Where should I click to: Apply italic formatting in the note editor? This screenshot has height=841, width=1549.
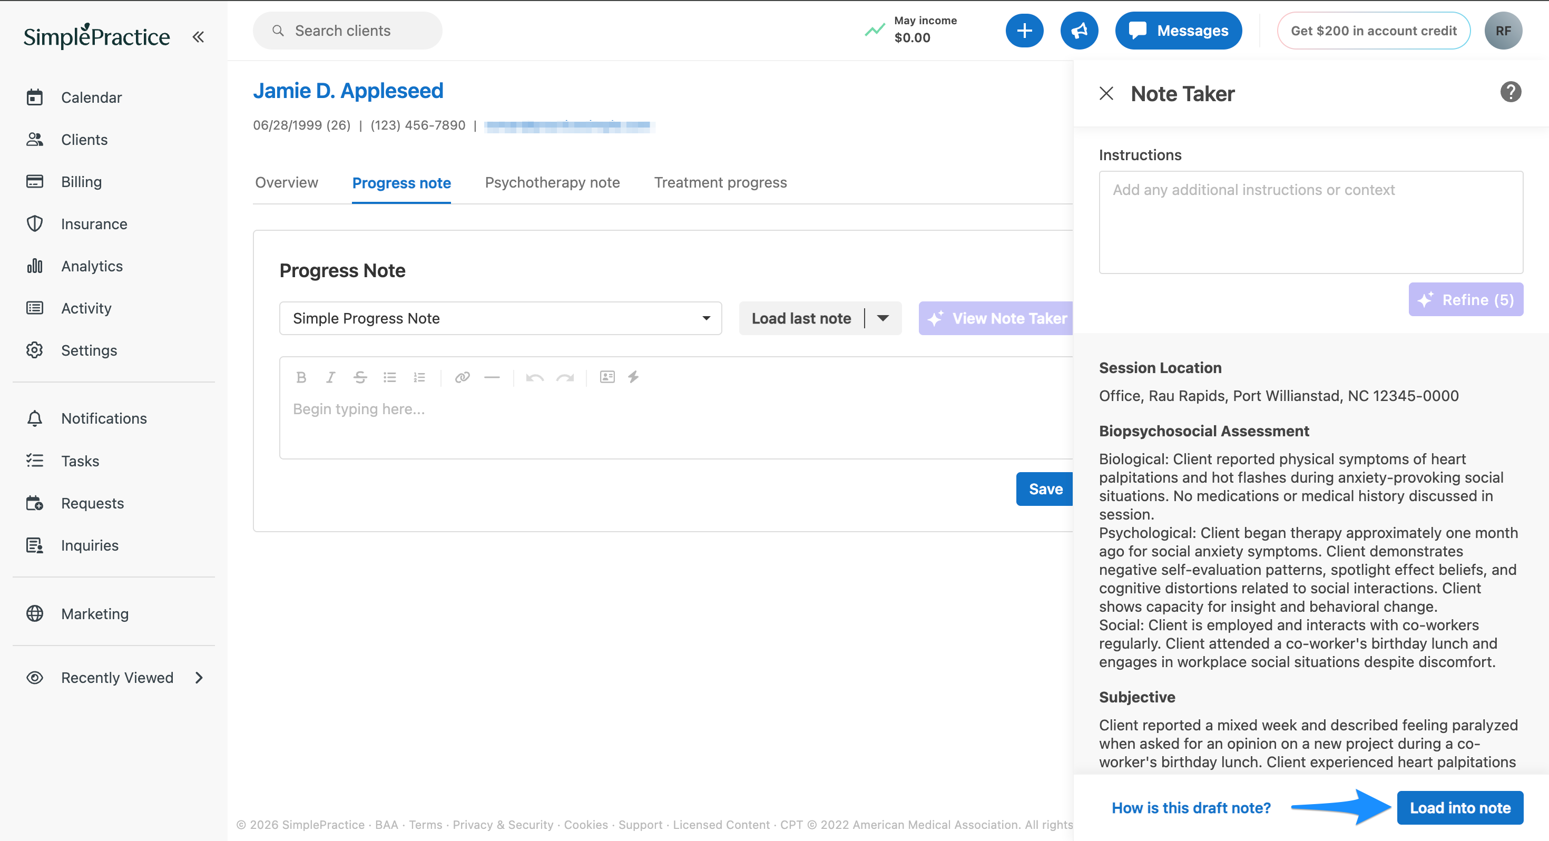[x=330, y=377]
